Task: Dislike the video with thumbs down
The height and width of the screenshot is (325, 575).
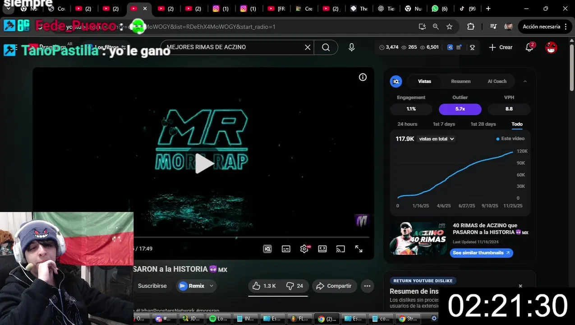Action: point(295,286)
